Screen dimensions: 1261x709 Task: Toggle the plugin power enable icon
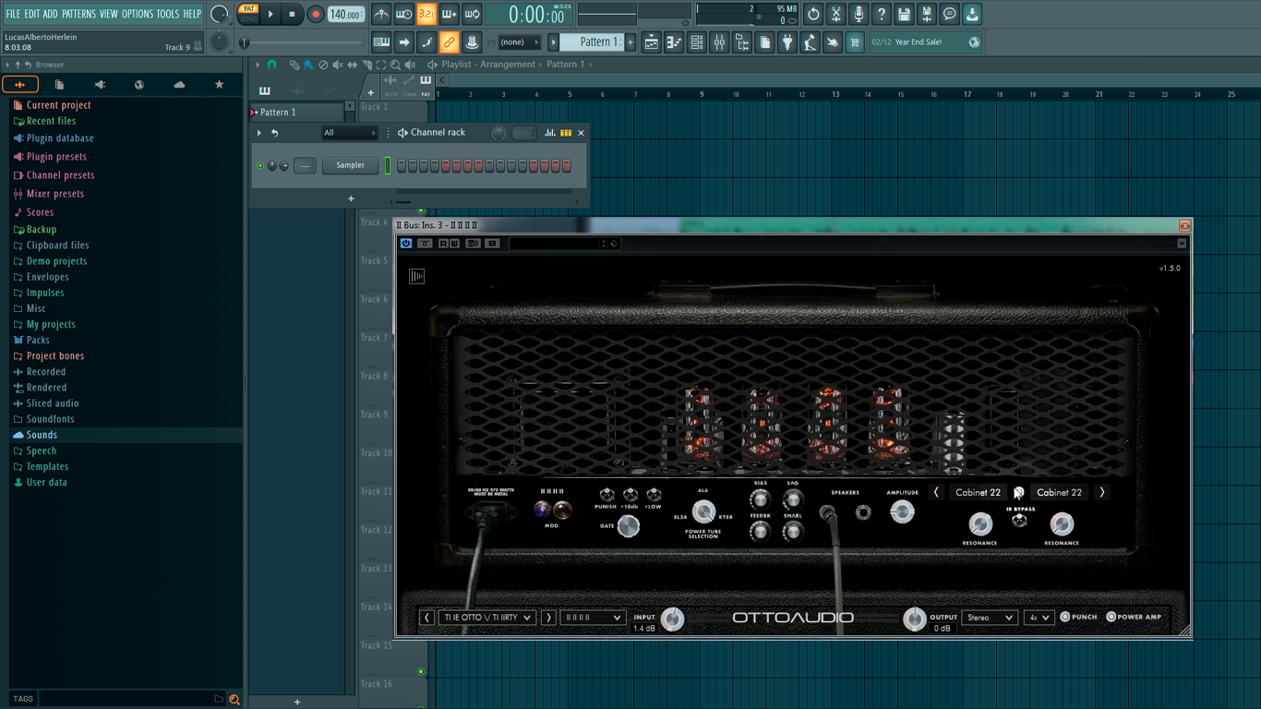[x=405, y=244]
